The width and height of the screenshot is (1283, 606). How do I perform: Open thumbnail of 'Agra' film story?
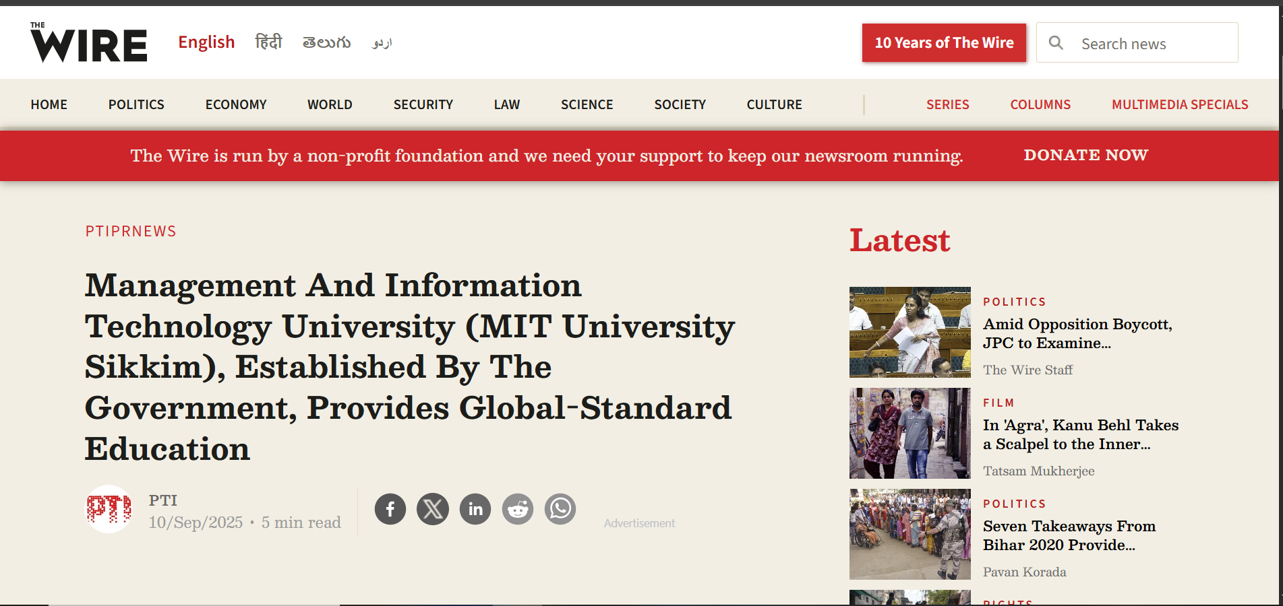pos(910,433)
